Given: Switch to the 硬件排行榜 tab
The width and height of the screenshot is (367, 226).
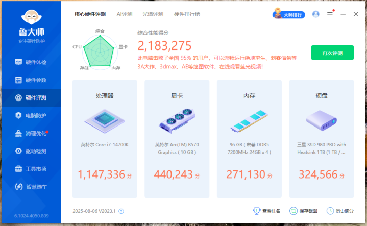Looking at the screenshot, I should pos(187,14).
